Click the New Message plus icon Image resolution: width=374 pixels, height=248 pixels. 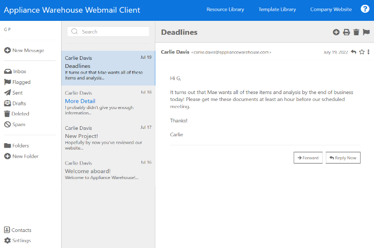(x=8, y=50)
